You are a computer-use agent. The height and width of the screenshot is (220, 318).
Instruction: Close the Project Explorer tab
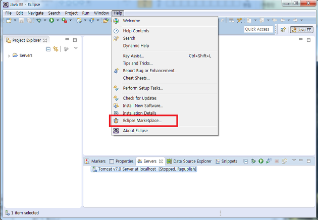(45, 40)
